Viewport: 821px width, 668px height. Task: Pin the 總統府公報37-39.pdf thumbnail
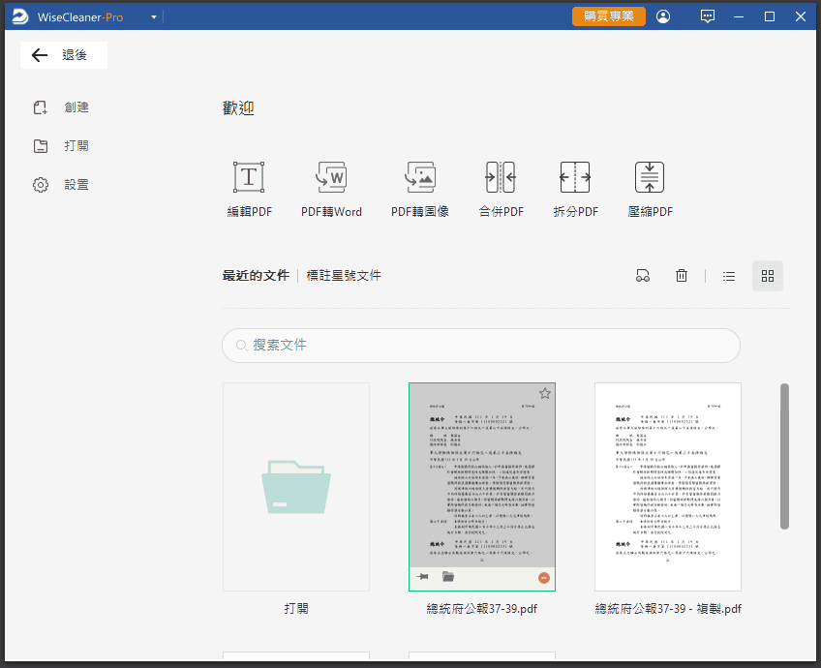pyautogui.click(x=422, y=577)
